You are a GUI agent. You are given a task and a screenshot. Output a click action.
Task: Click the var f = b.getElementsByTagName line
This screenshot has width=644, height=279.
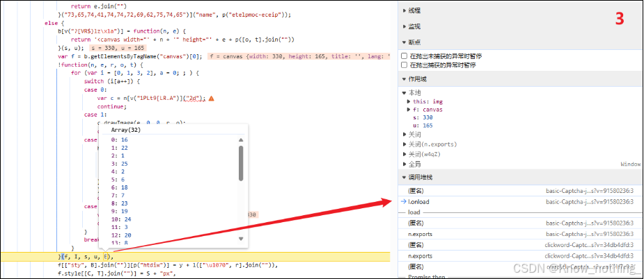pos(129,56)
